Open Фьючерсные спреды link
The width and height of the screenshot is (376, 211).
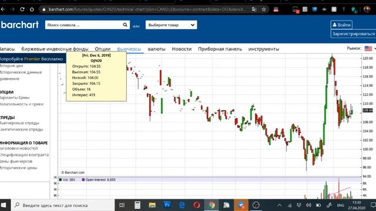19,123
